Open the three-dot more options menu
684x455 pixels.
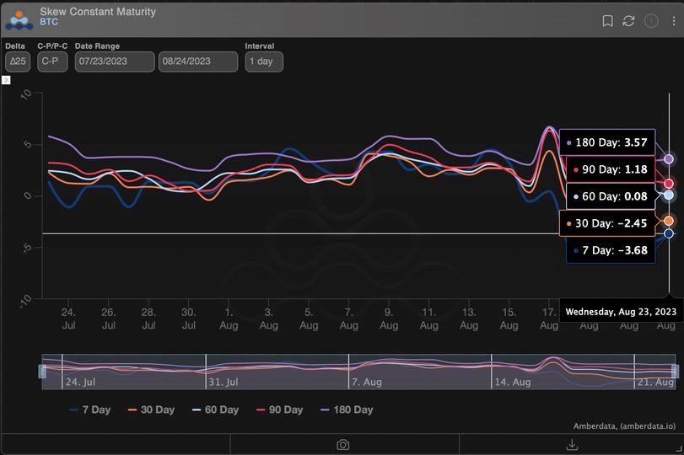[673, 21]
